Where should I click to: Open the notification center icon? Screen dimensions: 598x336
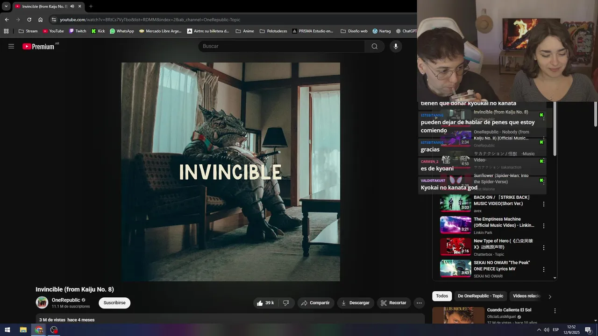[x=588, y=330]
